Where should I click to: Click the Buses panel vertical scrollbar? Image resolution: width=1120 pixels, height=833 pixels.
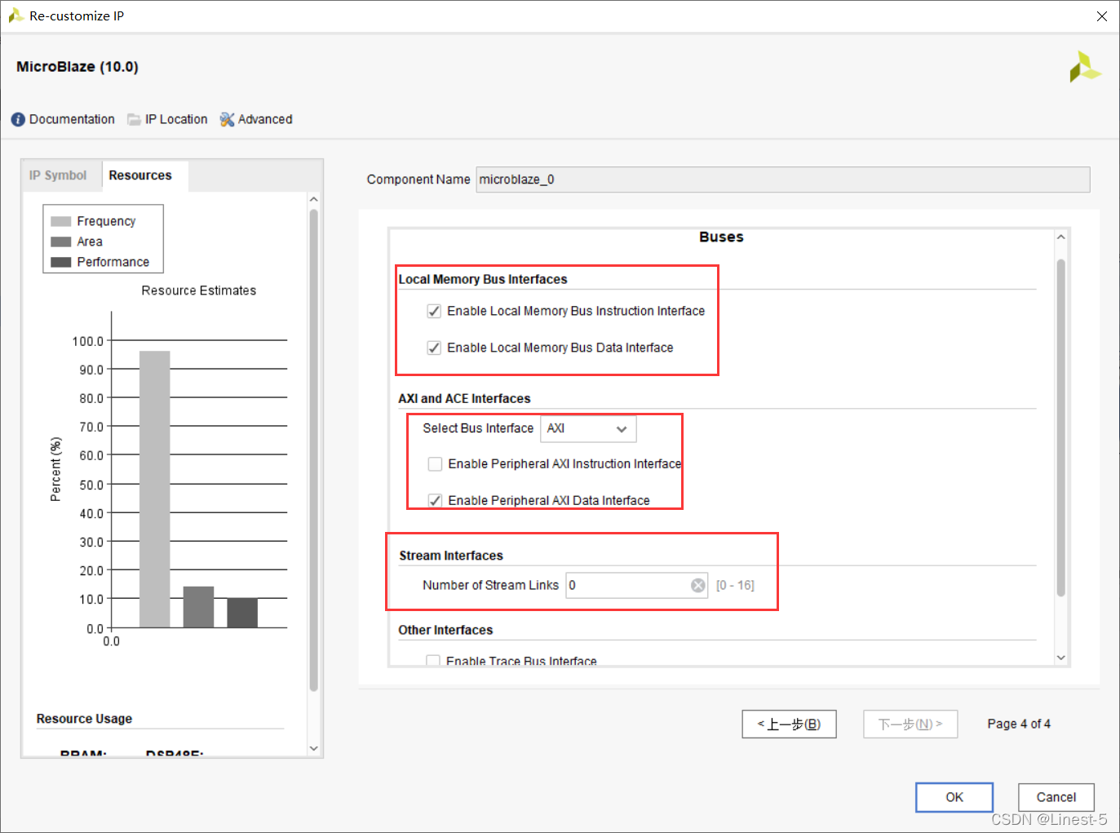point(1060,428)
